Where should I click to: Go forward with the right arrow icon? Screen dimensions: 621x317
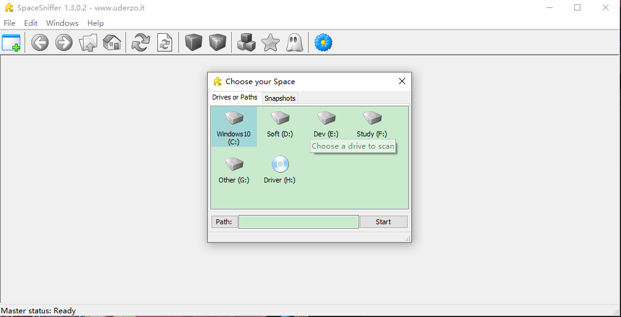[x=64, y=42]
